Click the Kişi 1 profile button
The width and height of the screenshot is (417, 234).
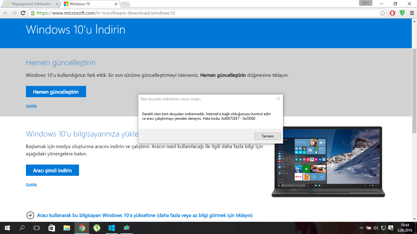(x=365, y=3)
